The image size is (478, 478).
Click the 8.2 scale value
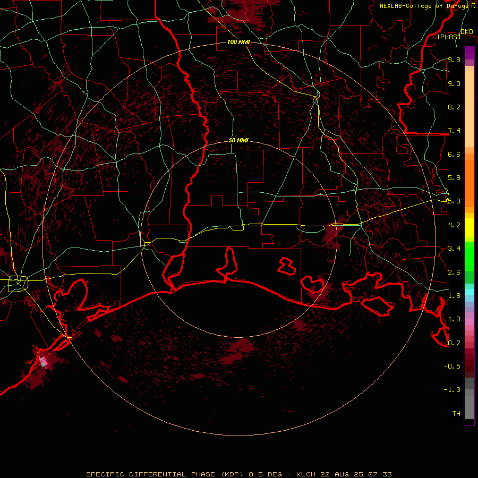pyautogui.click(x=454, y=107)
